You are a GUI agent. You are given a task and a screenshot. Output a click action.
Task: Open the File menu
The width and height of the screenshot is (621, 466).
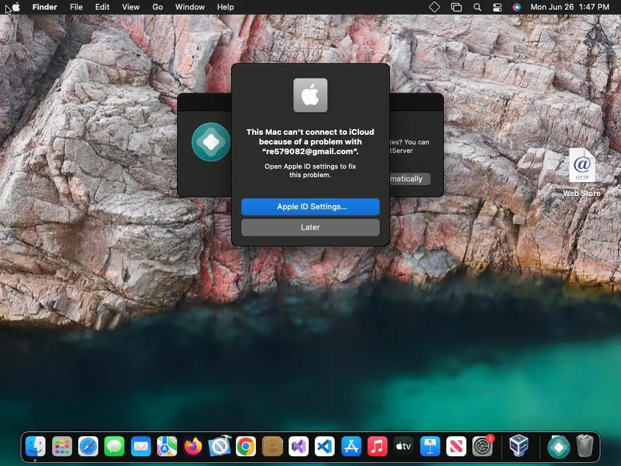click(76, 7)
